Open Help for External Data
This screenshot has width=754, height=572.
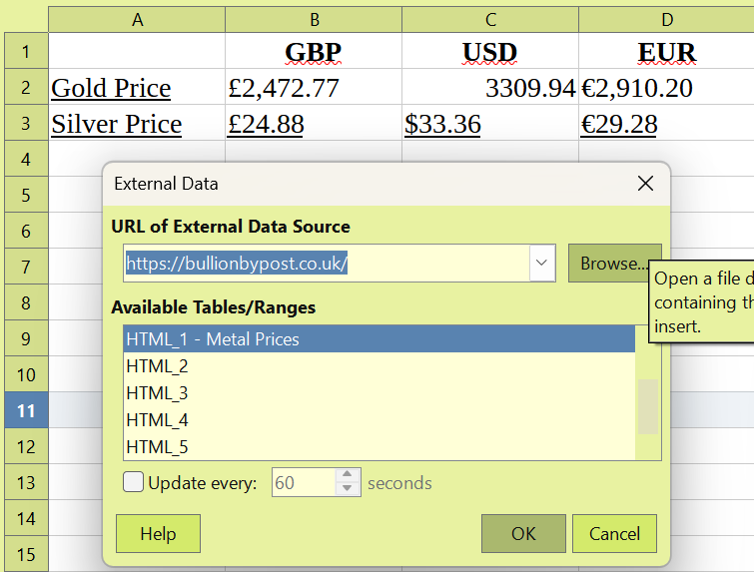tap(158, 533)
